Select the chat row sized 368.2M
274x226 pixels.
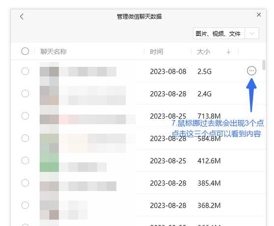click(x=25, y=205)
